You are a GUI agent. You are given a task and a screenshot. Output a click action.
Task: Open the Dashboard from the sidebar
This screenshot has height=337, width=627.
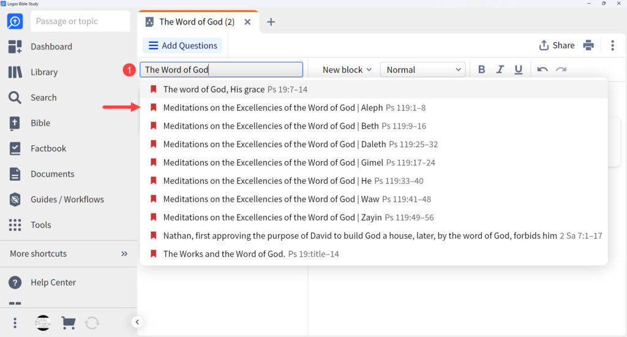click(x=40, y=47)
